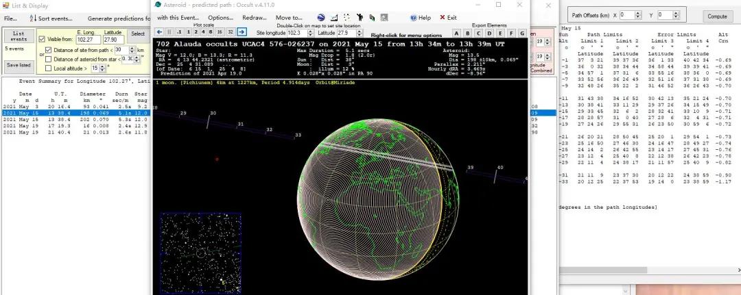The width and height of the screenshot is (741, 295).
Task: Click the star field finder chart thumbnail
Action: [x=201, y=253]
